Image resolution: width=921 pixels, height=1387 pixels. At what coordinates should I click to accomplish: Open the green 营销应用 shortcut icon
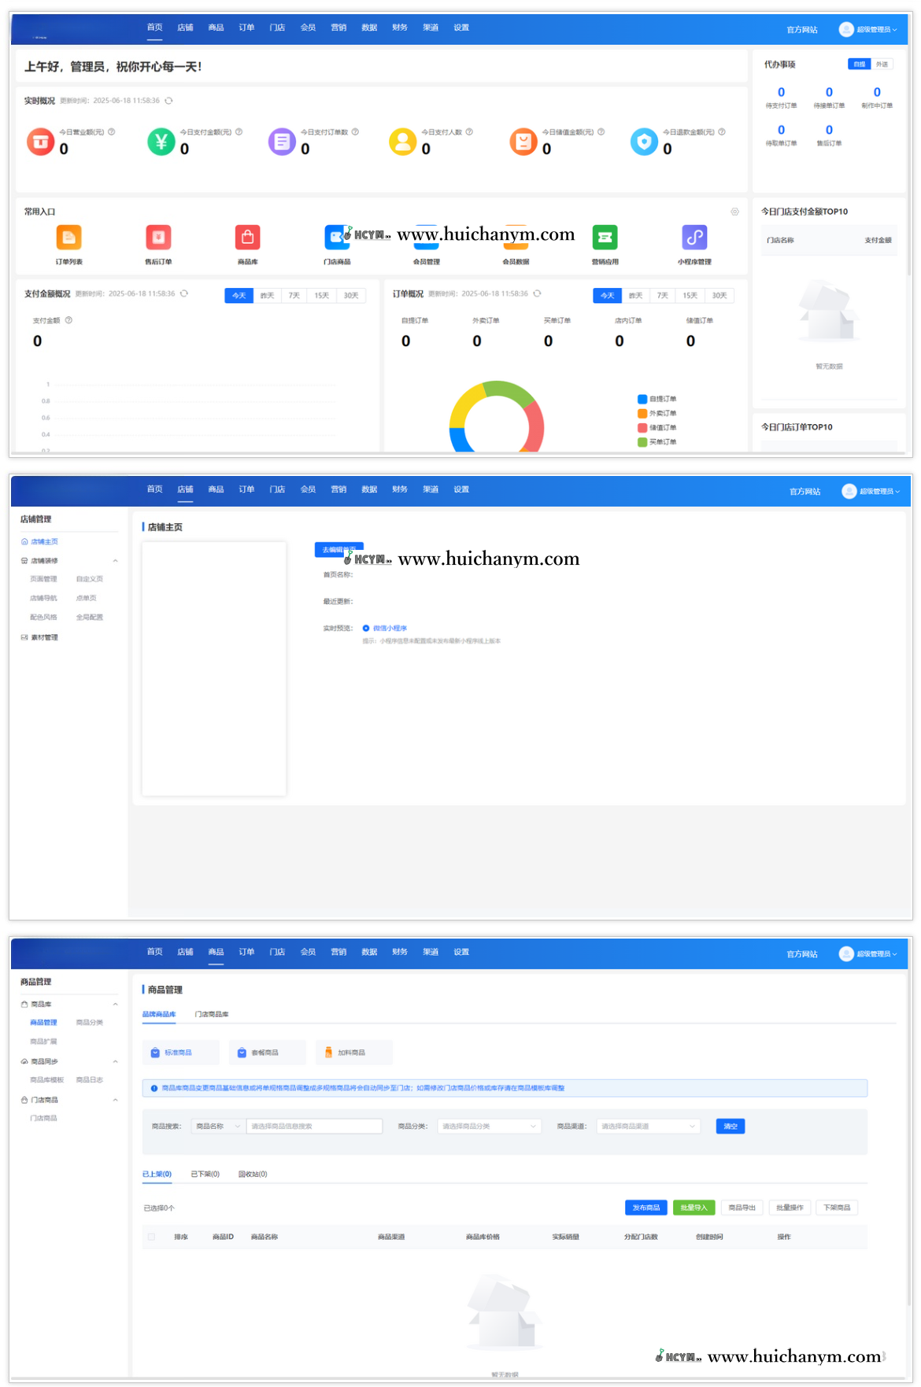tap(605, 238)
